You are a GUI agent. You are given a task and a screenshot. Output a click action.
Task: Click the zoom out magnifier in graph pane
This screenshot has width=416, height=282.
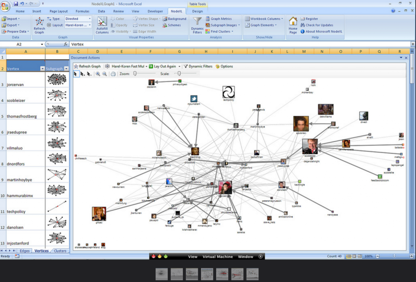[104, 74]
